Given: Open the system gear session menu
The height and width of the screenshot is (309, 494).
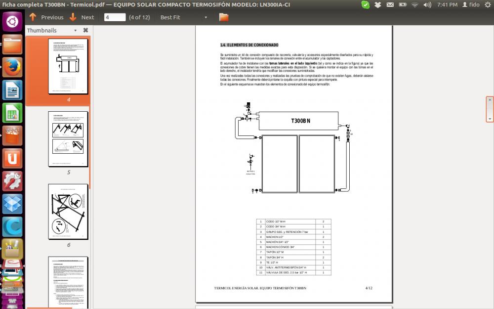Looking at the screenshot, I should coord(488,5).
